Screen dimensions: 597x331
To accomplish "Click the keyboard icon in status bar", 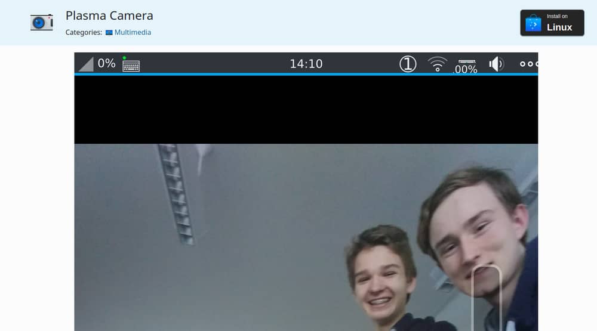I will pos(131,64).
